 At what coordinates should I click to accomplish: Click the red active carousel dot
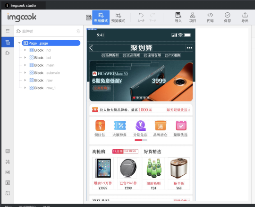(134, 98)
